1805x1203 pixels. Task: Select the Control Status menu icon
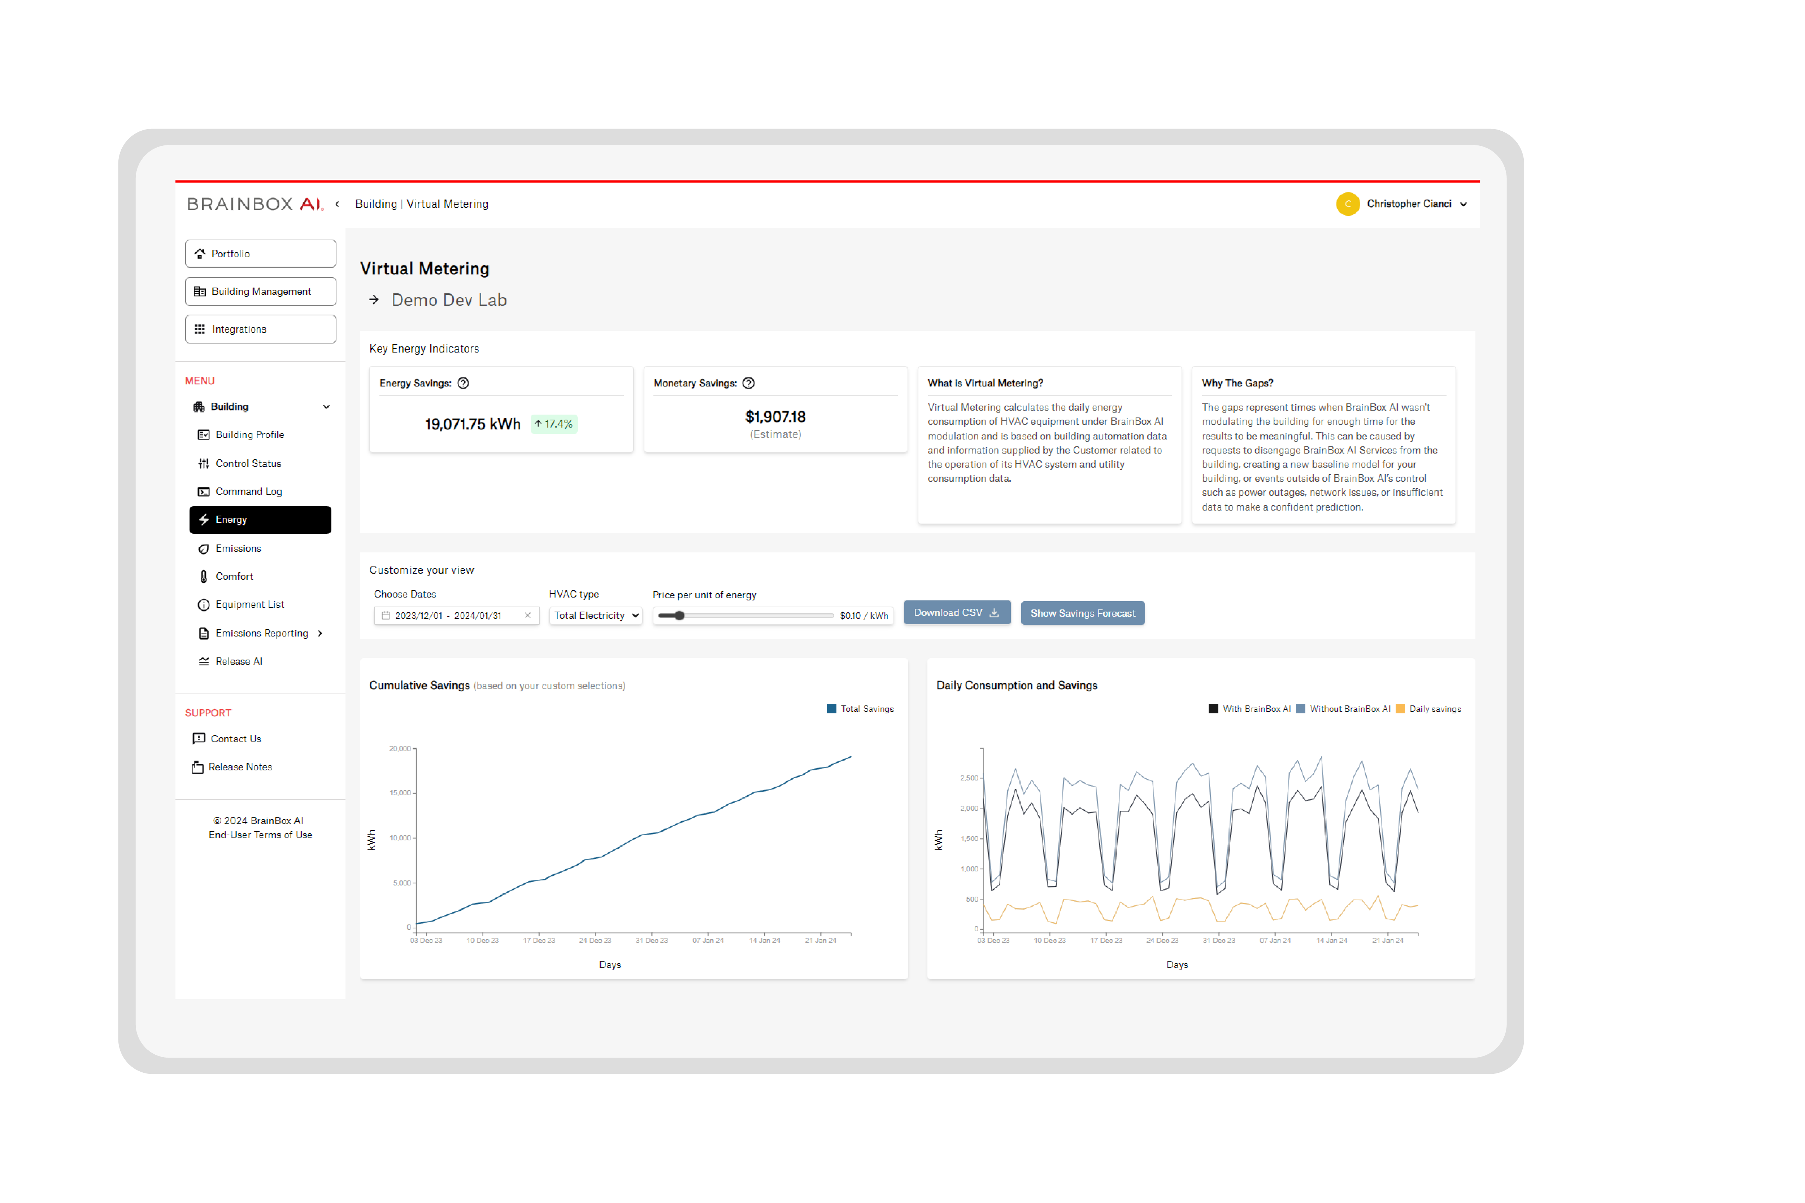click(x=203, y=463)
